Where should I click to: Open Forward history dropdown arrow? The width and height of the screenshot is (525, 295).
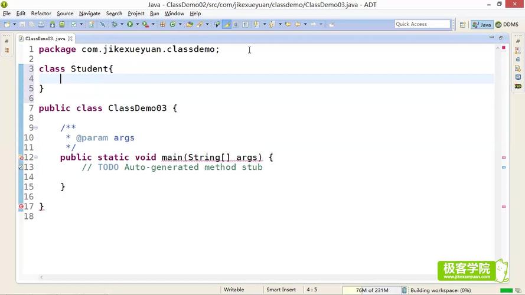click(x=321, y=24)
